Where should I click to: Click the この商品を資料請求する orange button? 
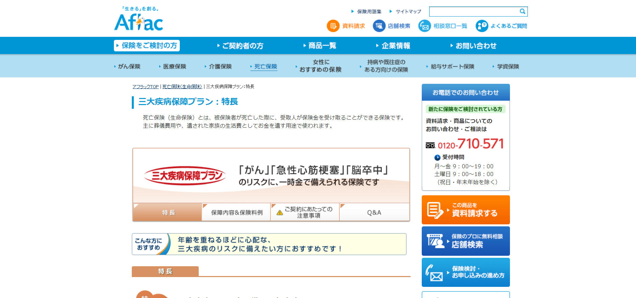point(466,210)
